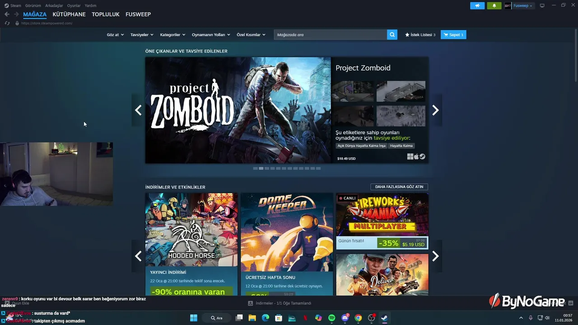The height and width of the screenshot is (325, 578).
Task: Expand the Kategoriler dropdown
Action: pos(172,35)
